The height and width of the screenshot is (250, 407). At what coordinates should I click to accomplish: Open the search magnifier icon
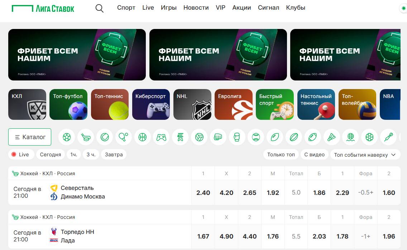[x=99, y=8]
